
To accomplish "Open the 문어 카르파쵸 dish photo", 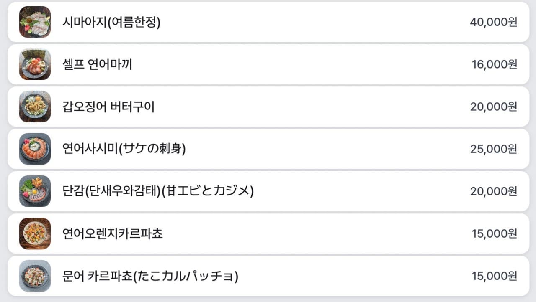I will 35,276.
